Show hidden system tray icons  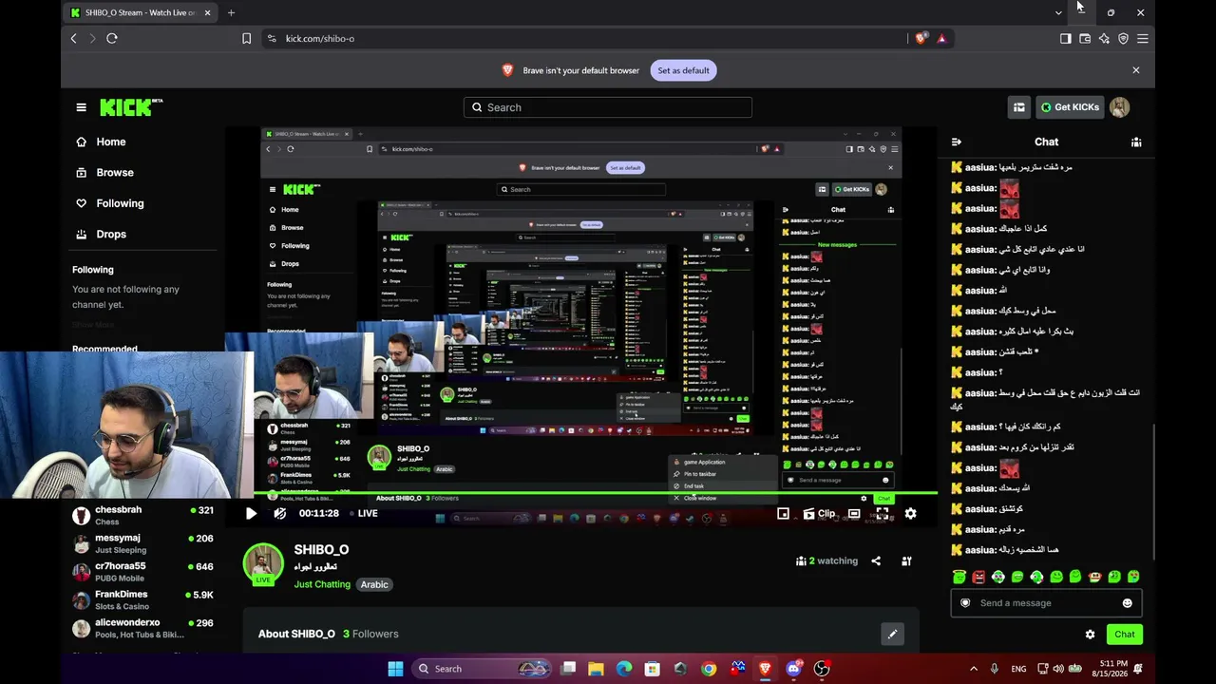[x=975, y=669]
